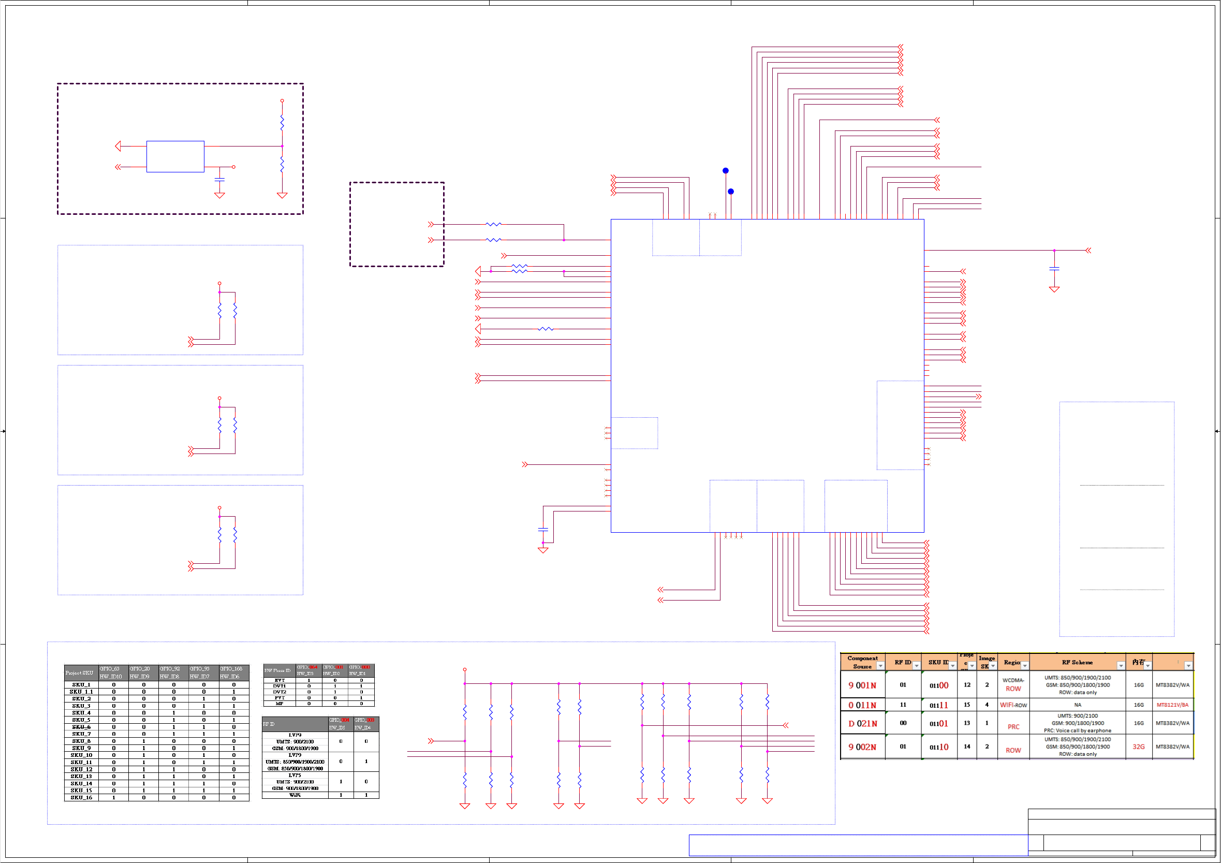Open the Component Source filter dropdown
This screenshot has width=1221, height=863.
pyautogui.click(x=880, y=666)
